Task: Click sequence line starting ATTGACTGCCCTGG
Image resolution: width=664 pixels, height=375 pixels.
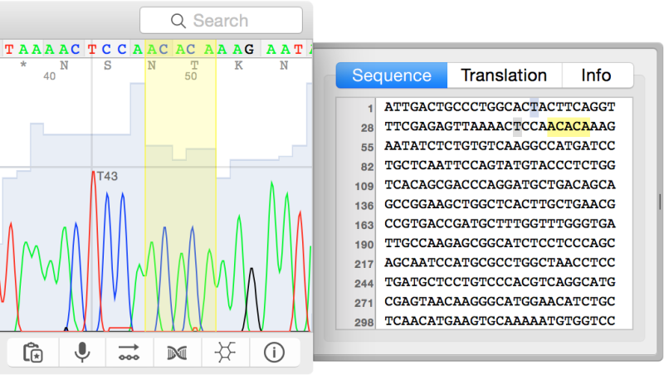Action: 500,107
